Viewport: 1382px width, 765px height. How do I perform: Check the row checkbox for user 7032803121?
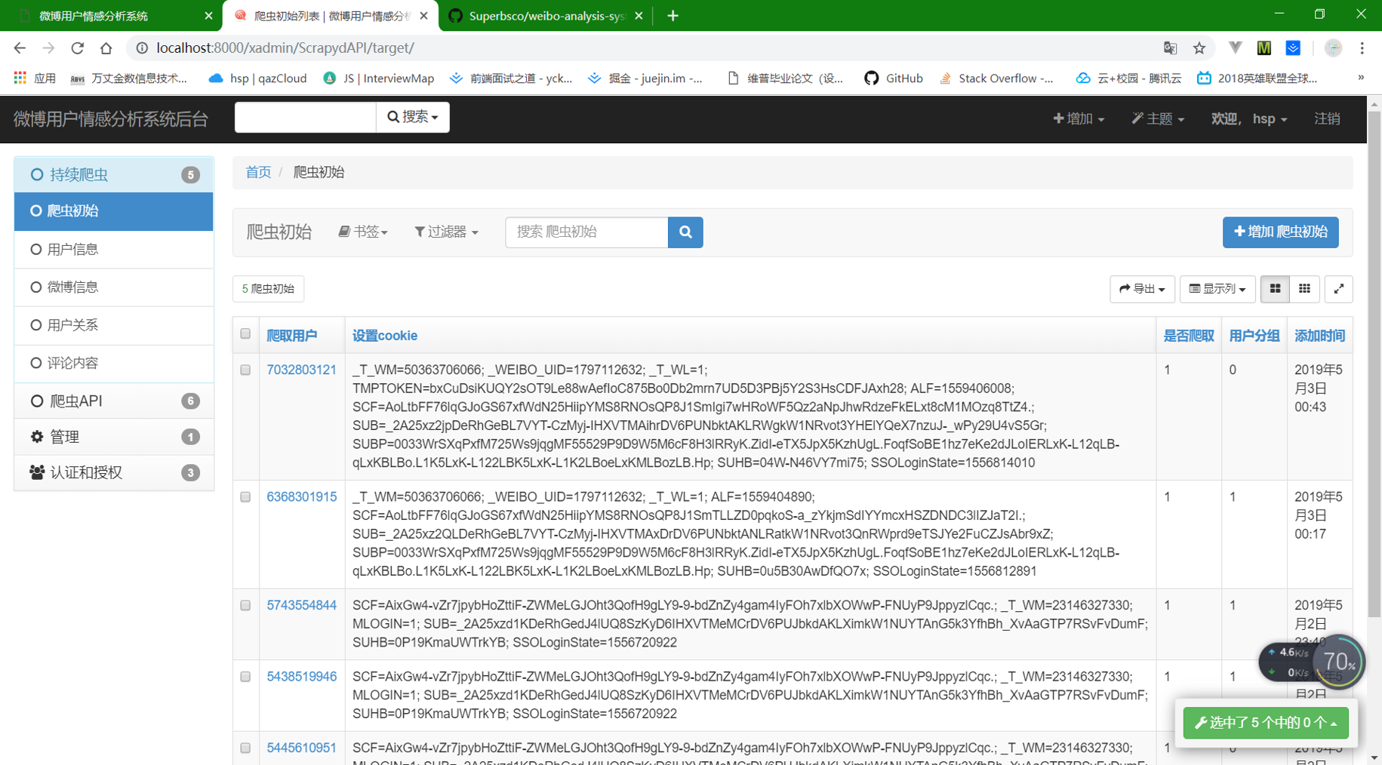pyautogui.click(x=245, y=370)
